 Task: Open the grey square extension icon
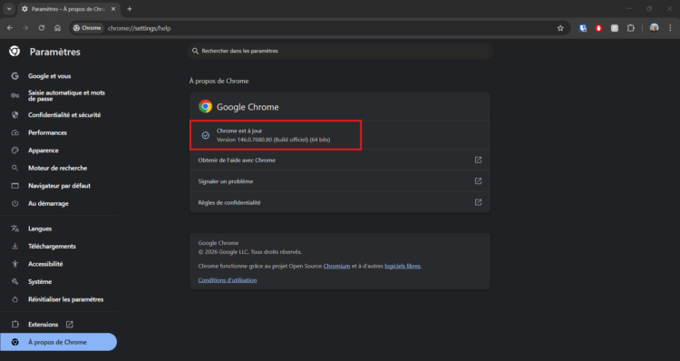coord(615,28)
